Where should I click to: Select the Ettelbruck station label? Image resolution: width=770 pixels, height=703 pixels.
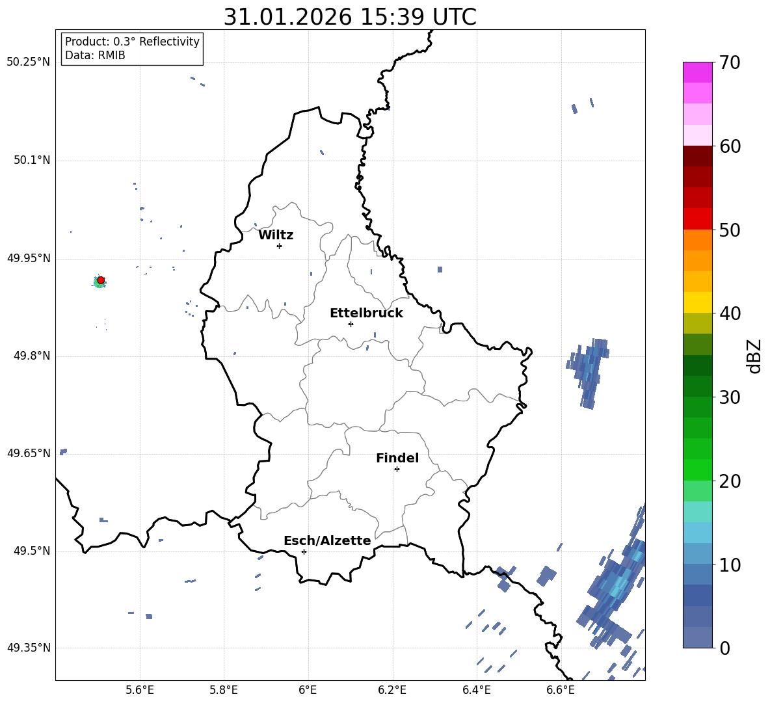pos(366,313)
